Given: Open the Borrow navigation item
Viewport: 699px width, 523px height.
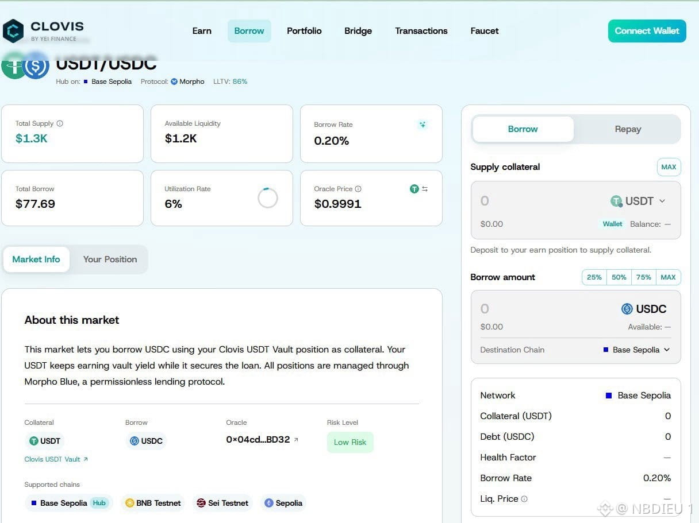Looking at the screenshot, I should click(249, 31).
